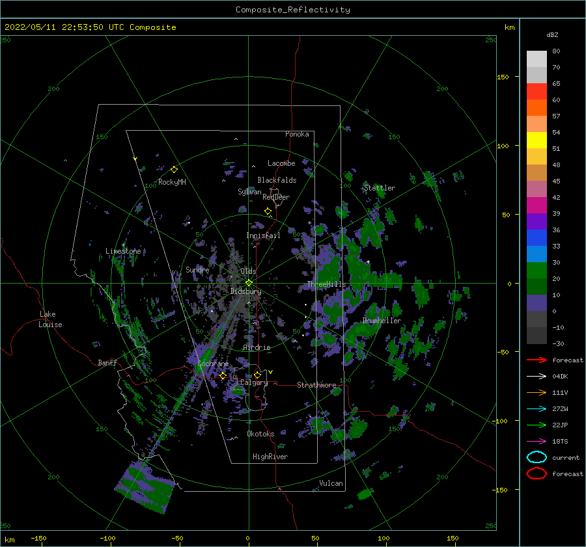Click the Vulcan town label
Image resolution: width=586 pixels, height=547 pixels.
[331, 483]
